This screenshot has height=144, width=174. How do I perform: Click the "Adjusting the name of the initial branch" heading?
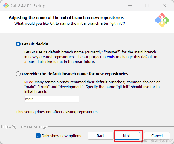tap(66, 18)
